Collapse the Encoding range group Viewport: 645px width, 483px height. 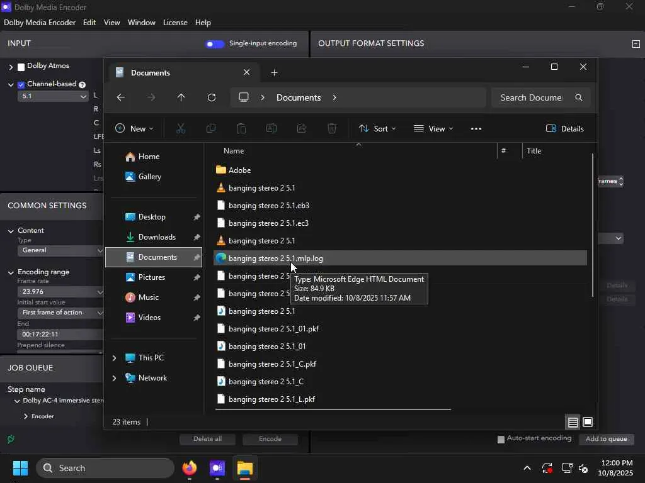pyautogui.click(x=11, y=272)
